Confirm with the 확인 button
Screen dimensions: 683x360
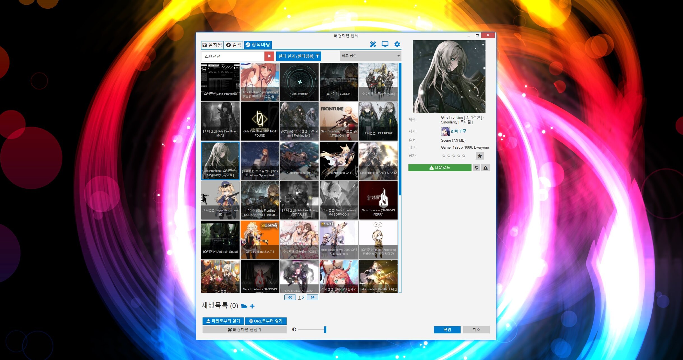click(447, 330)
